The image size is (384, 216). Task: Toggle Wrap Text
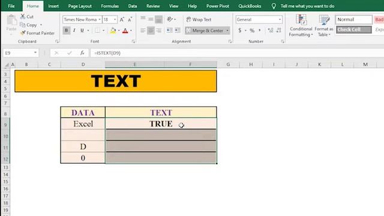[199, 19]
